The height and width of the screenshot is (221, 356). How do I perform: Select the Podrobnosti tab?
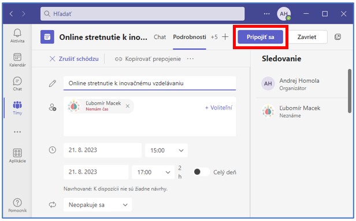(x=190, y=37)
